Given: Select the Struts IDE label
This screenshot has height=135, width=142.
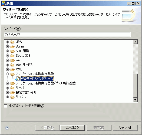Looking at the screenshot, I should pyautogui.click(x=23, y=56).
